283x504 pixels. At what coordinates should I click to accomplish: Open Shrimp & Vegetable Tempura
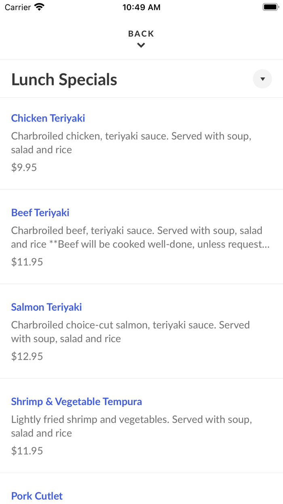(76, 401)
